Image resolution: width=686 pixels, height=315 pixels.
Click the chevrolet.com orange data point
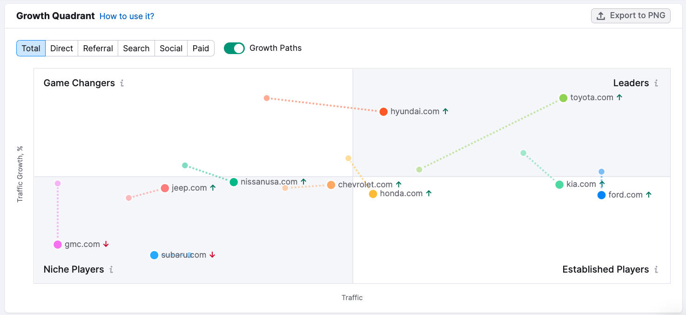point(331,185)
